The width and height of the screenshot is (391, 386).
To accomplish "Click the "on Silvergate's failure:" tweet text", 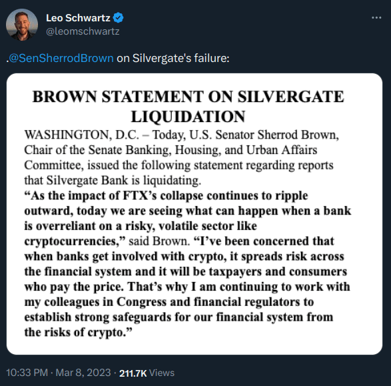I will 173,58.
